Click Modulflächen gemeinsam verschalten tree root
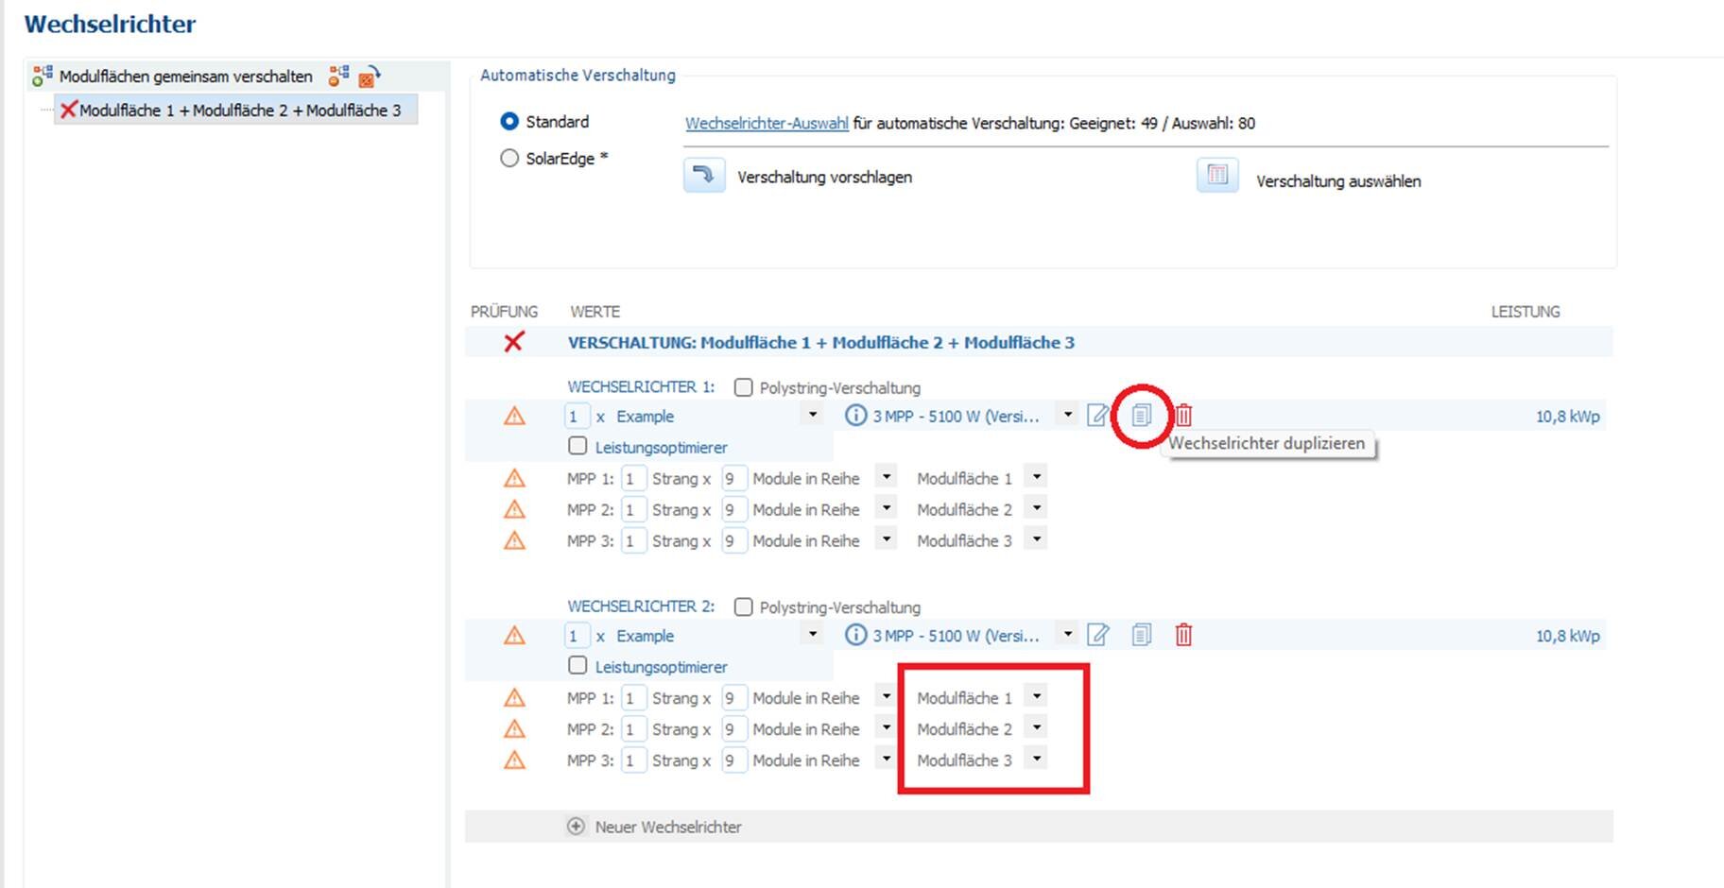The image size is (1724, 888). (185, 77)
